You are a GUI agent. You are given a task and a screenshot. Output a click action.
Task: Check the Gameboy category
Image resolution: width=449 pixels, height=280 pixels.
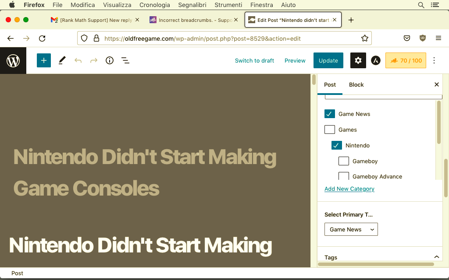[x=344, y=161]
